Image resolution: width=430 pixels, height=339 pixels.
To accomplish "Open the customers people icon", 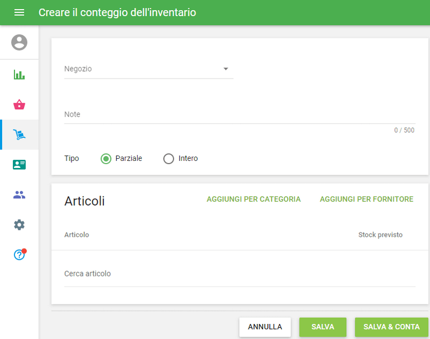I will click(x=19, y=195).
